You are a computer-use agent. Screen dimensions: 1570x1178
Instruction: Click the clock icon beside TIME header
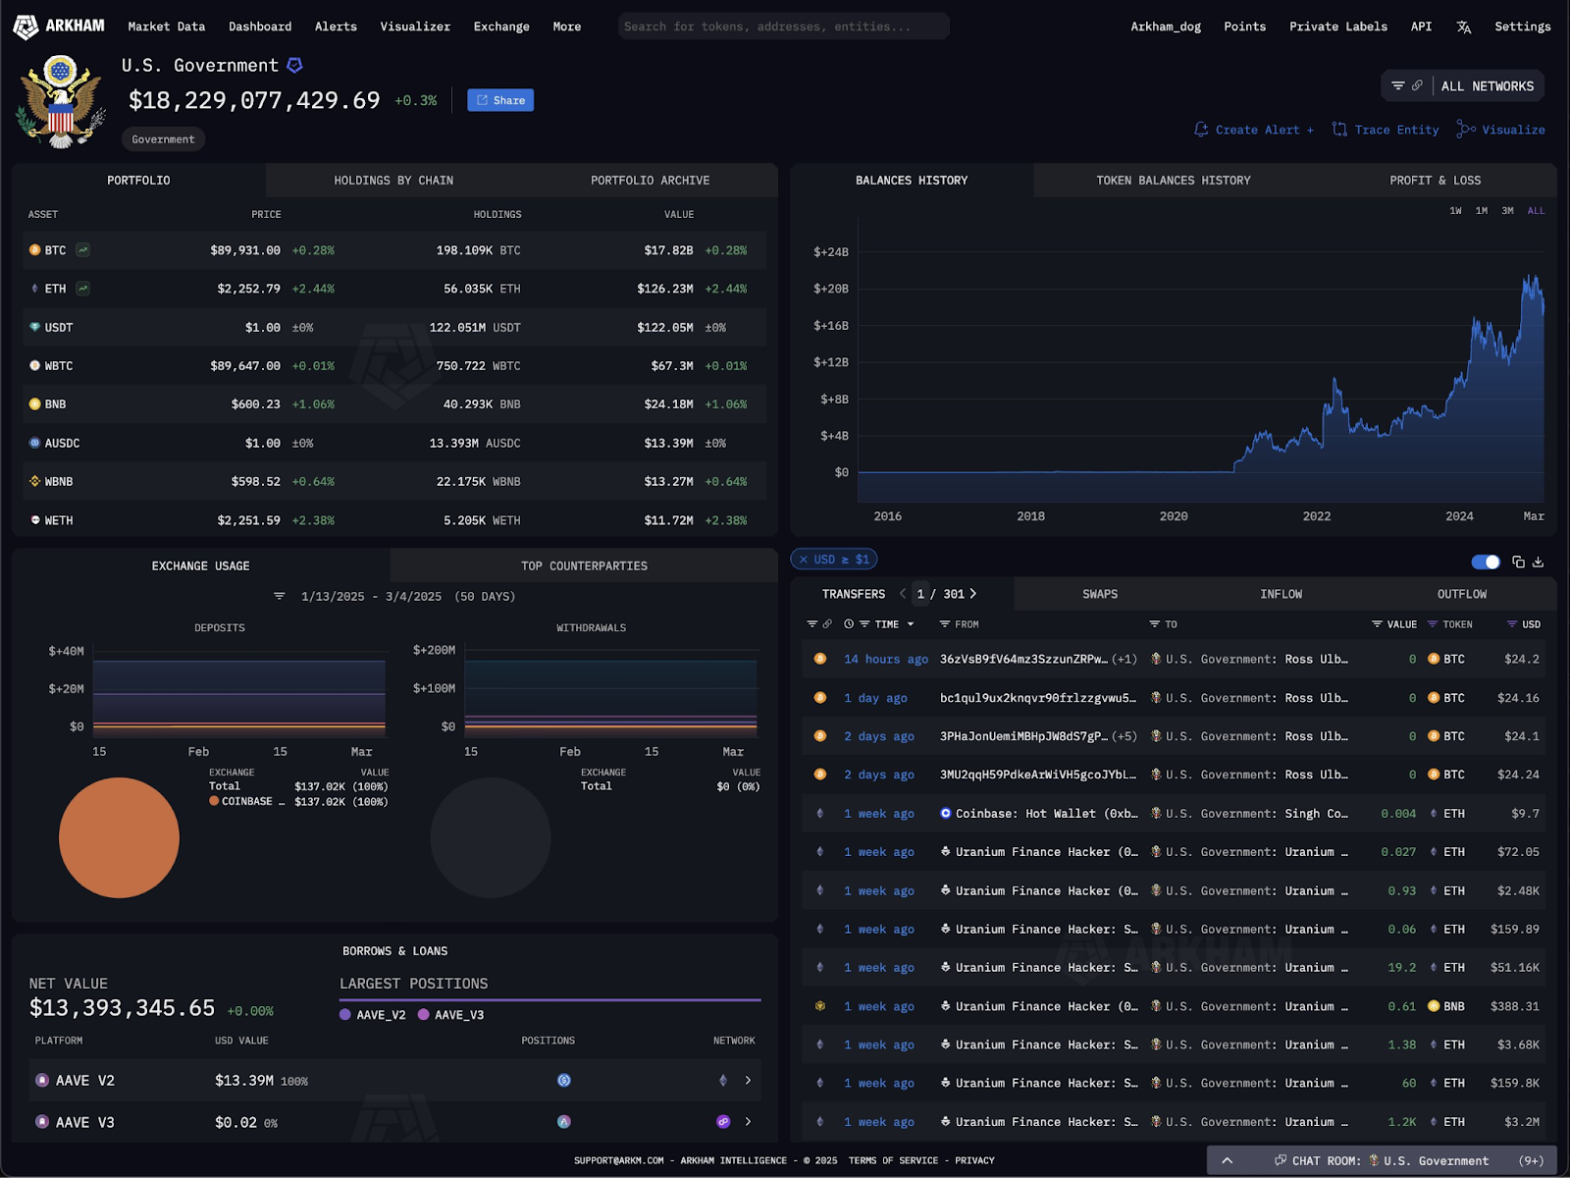849,624
